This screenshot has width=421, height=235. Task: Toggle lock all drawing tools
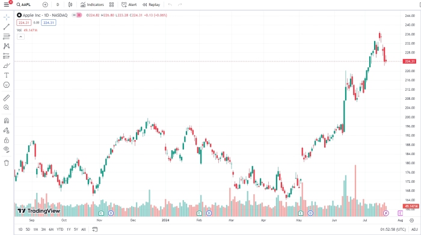pyautogui.click(x=7, y=140)
